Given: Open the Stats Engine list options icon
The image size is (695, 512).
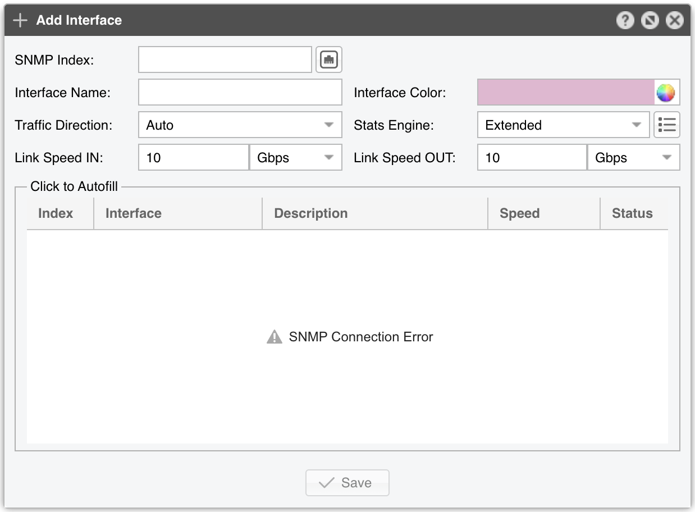Looking at the screenshot, I should [x=667, y=125].
